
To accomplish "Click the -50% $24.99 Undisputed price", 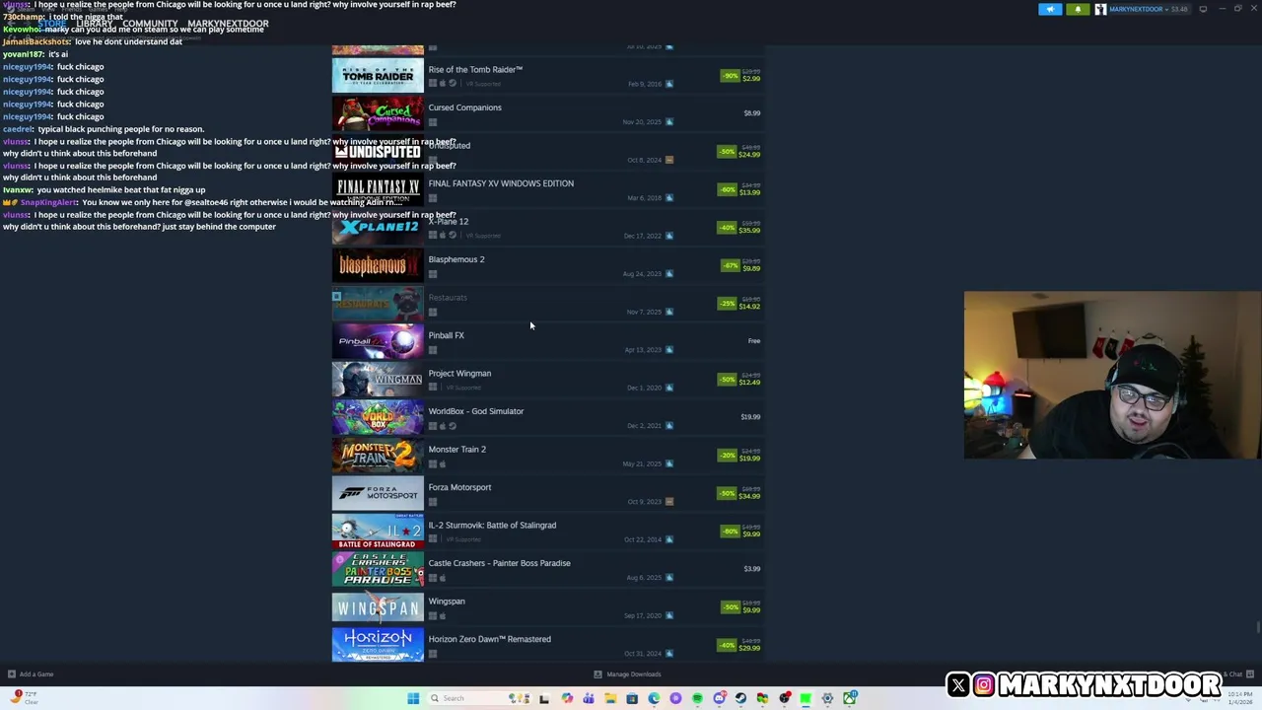I will coord(738,152).
